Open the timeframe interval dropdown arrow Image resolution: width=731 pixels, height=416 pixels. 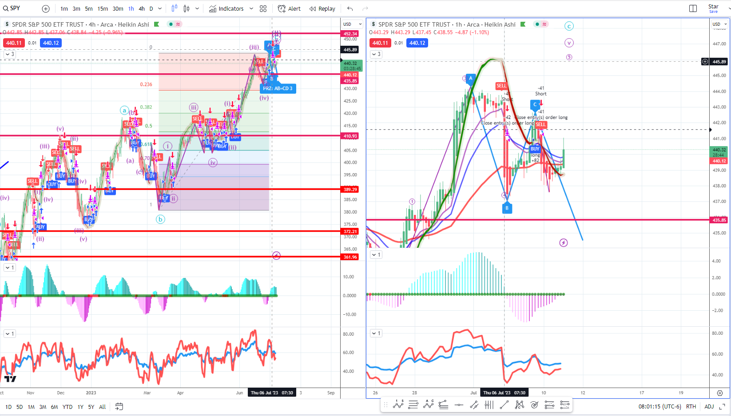[x=160, y=9]
